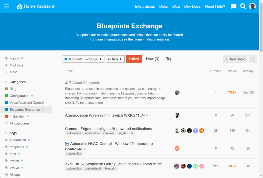
Task: Select the Latest tab
Action: click(x=134, y=59)
